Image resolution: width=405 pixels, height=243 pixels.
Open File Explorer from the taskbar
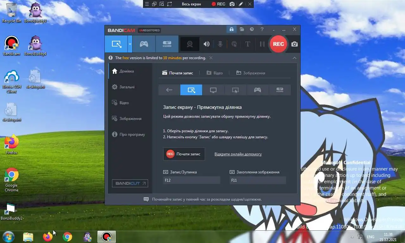click(28, 237)
